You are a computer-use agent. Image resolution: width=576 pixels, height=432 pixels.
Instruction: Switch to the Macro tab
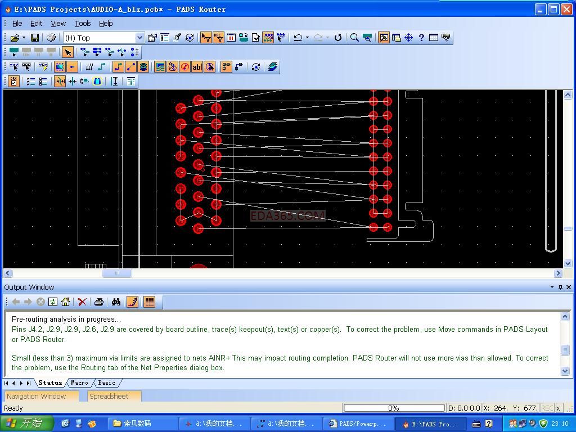(x=79, y=382)
